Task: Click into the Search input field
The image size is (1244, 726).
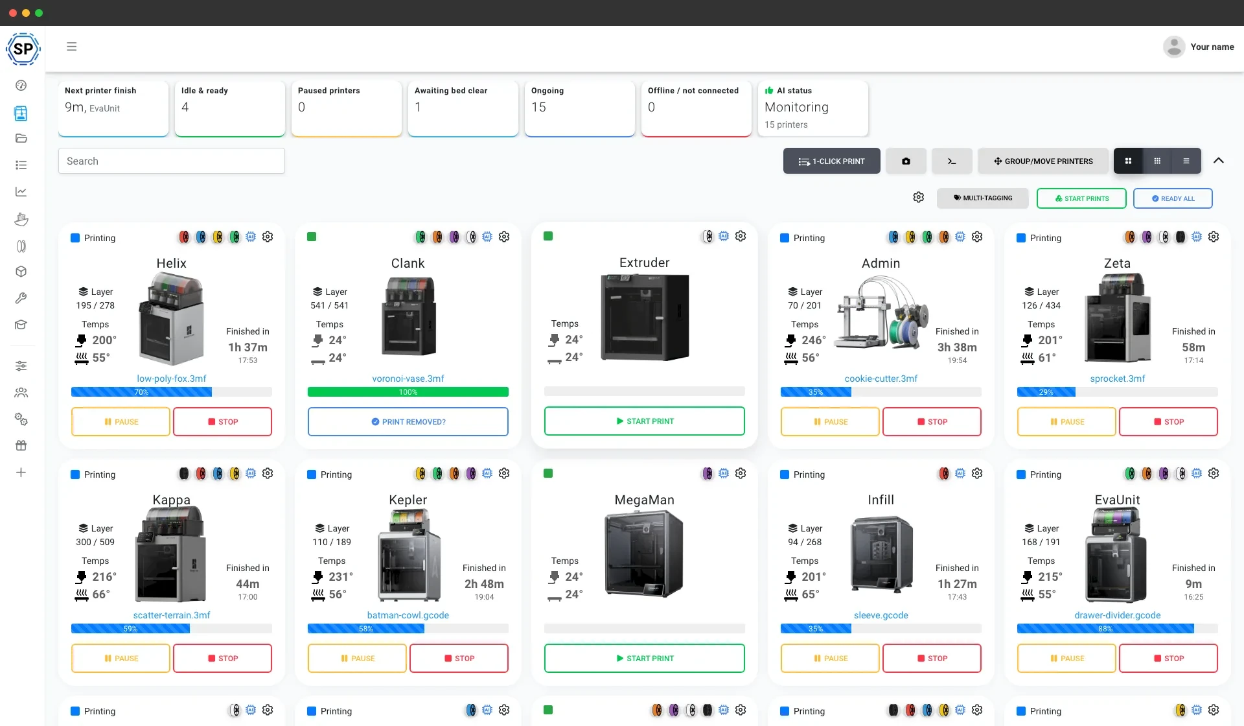Action: pos(172,161)
